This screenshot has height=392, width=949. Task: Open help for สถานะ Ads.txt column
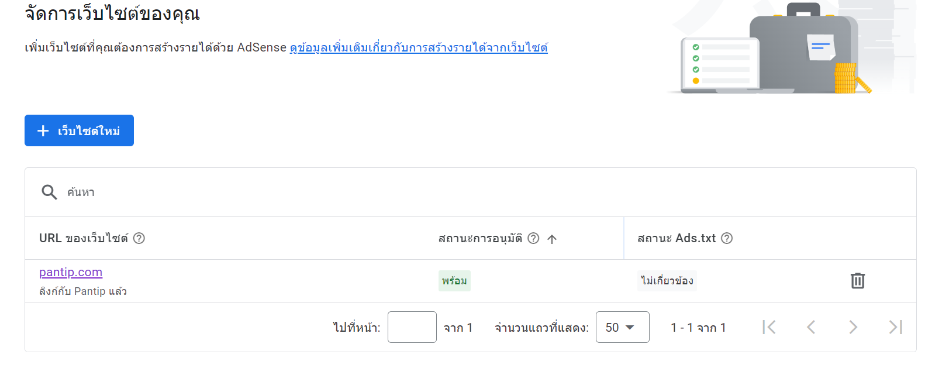727,238
